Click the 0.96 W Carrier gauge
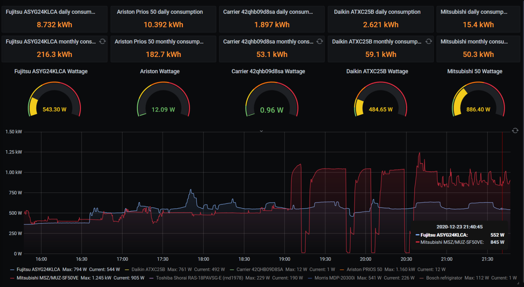This screenshot has height=287, width=524. click(x=272, y=100)
